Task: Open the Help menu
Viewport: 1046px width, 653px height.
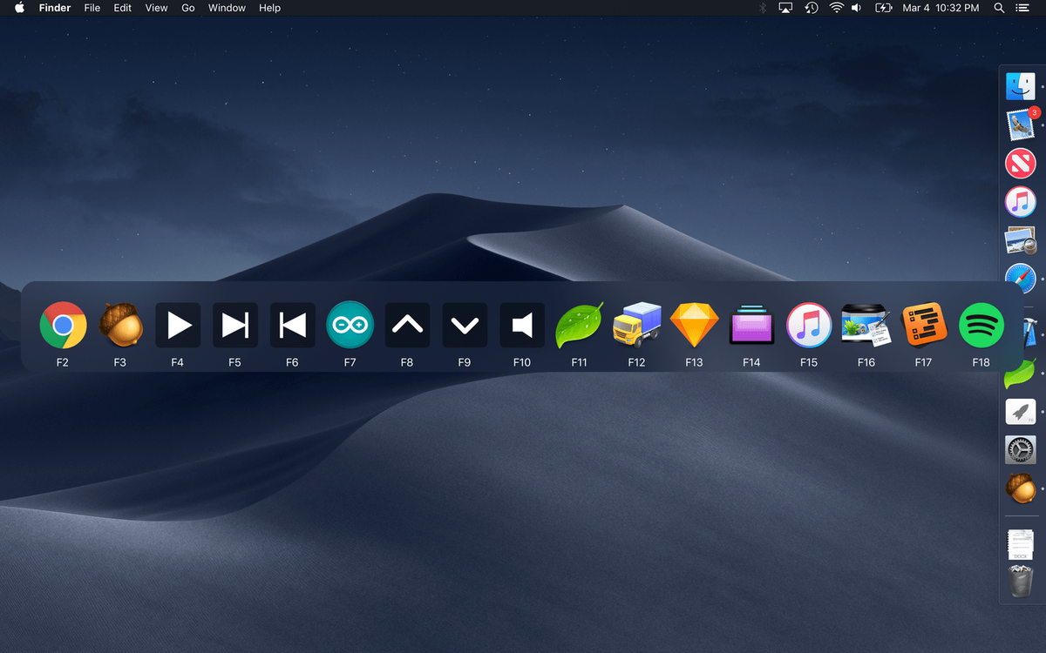Action: (x=270, y=8)
